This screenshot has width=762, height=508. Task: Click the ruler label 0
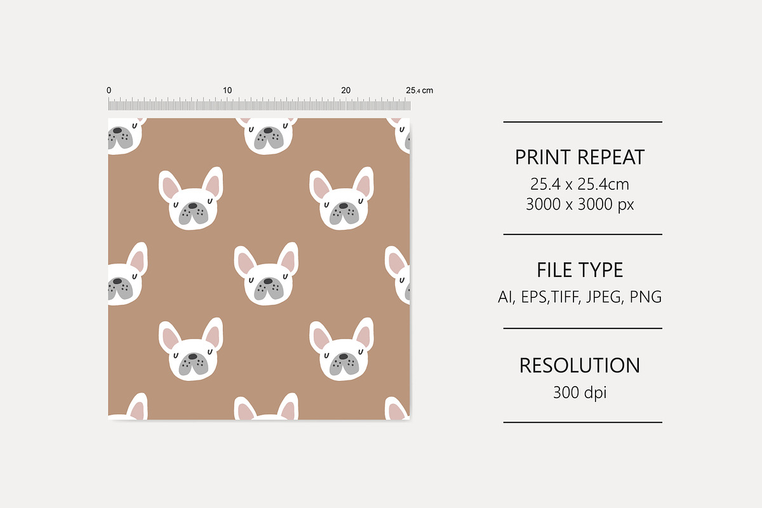point(109,90)
